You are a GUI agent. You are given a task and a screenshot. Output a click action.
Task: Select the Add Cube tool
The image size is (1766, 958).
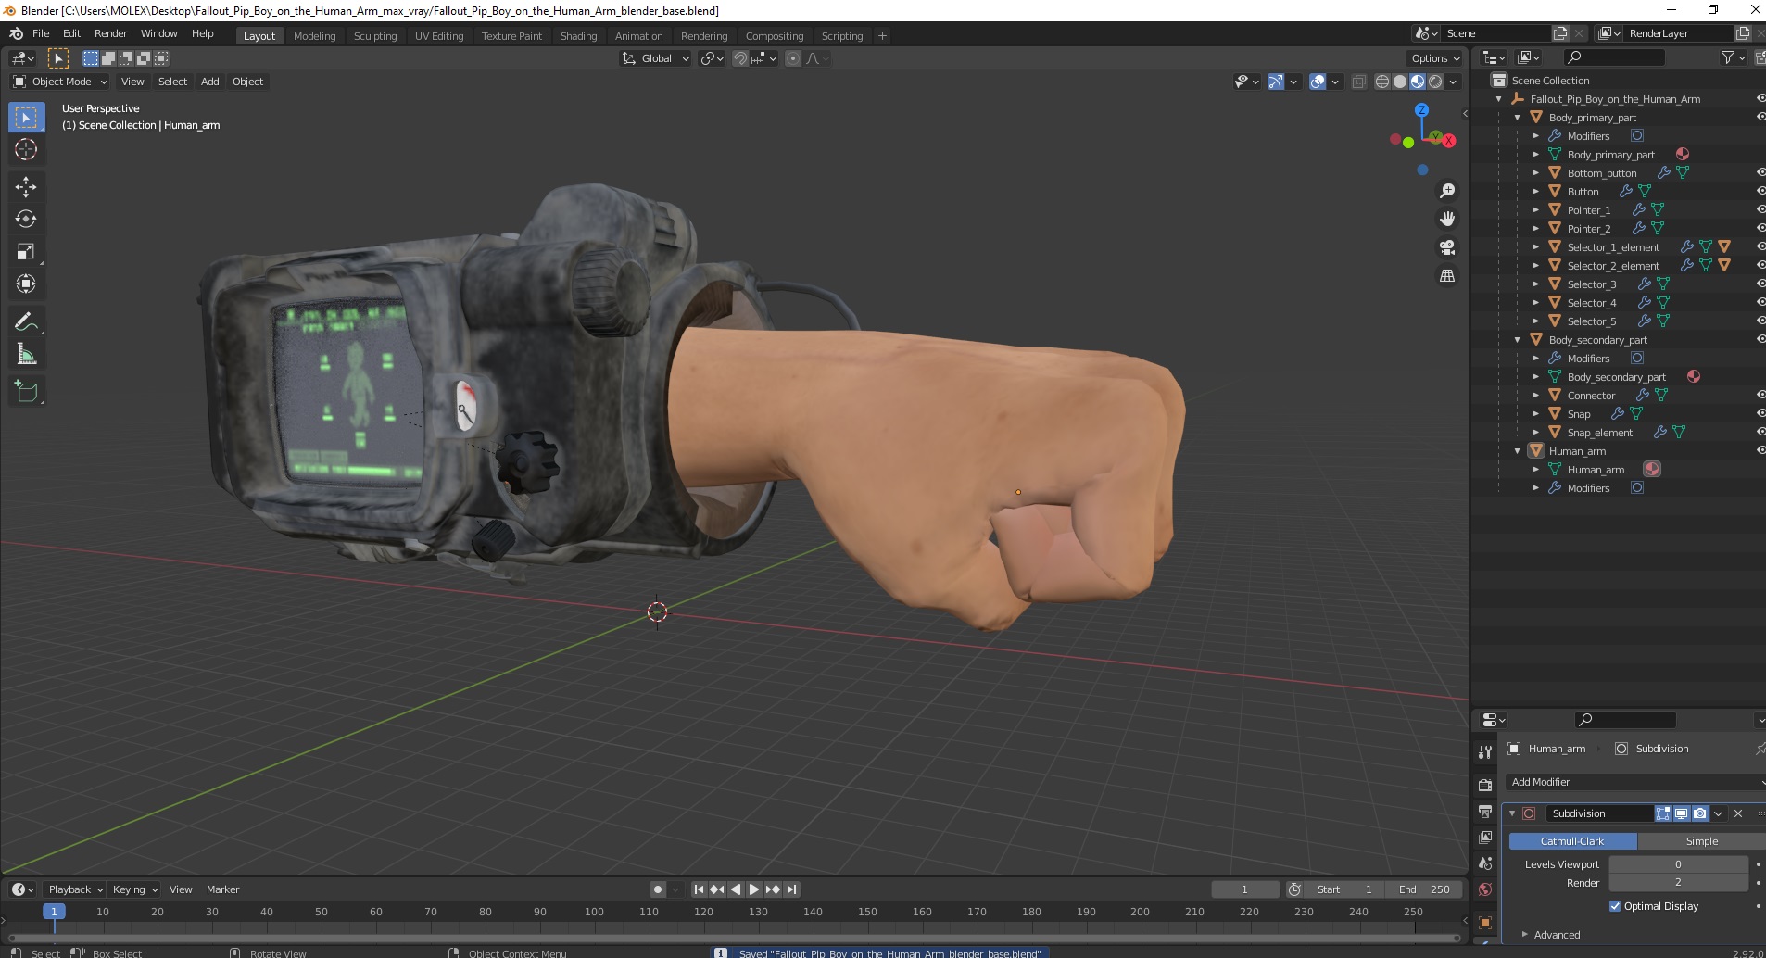pyautogui.click(x=26, y=391)
